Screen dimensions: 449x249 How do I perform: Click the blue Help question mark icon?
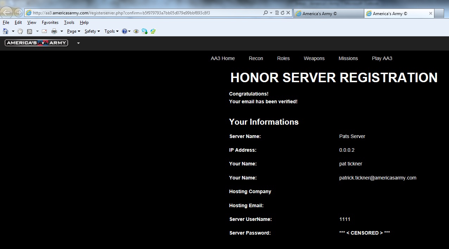tap(124, 31)
